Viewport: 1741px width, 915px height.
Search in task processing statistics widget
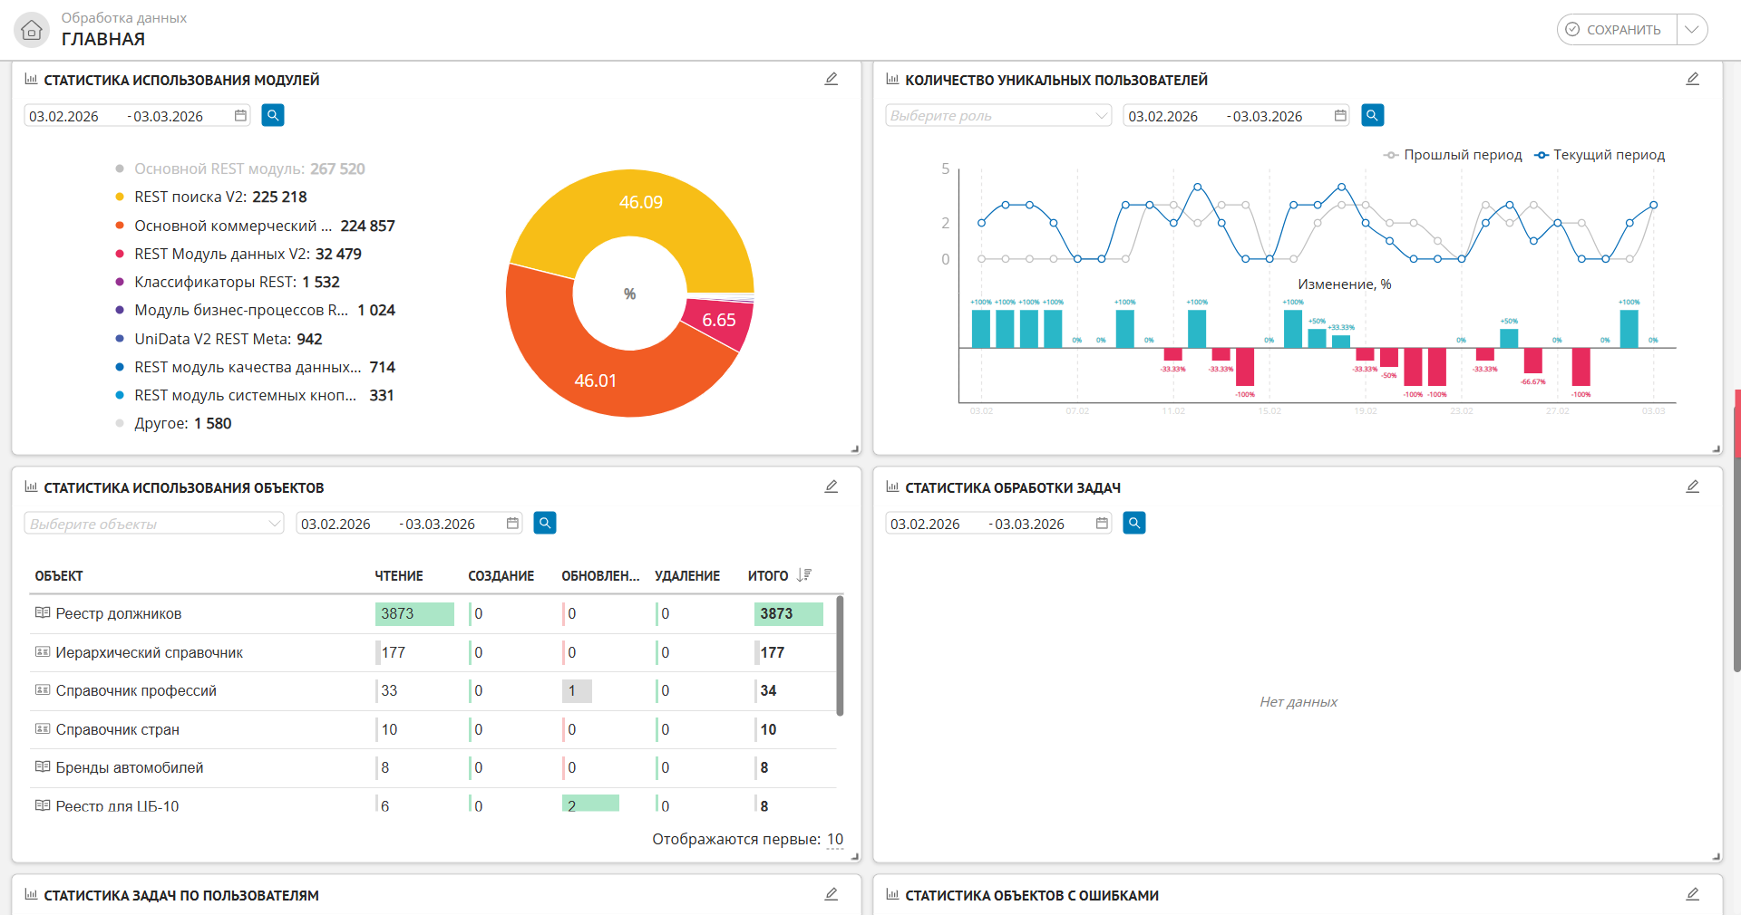pos(1134,523)
